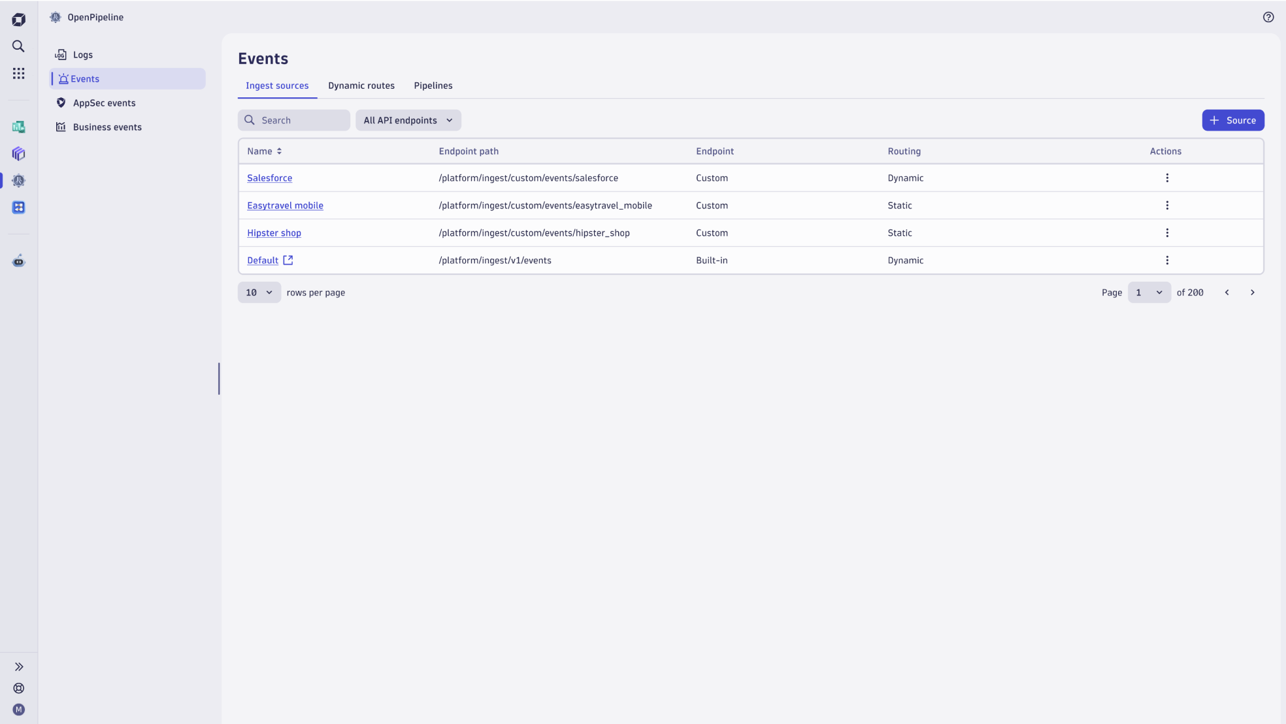Click the search magnifier icon in left rail
The height and width of the screenshot is (724, 1286).
[x=18, y=46]
